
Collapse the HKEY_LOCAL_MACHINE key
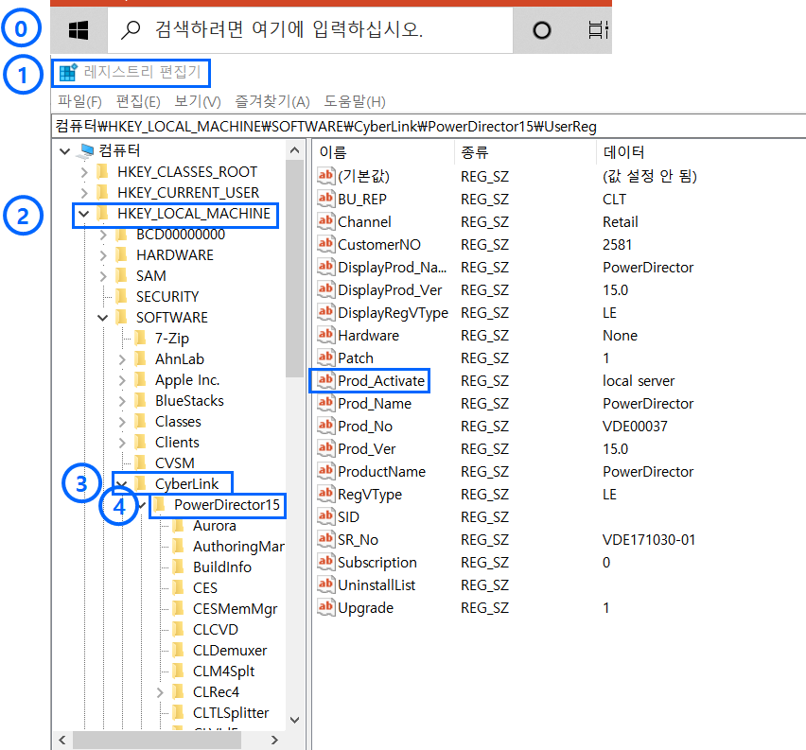pos(84,214)
